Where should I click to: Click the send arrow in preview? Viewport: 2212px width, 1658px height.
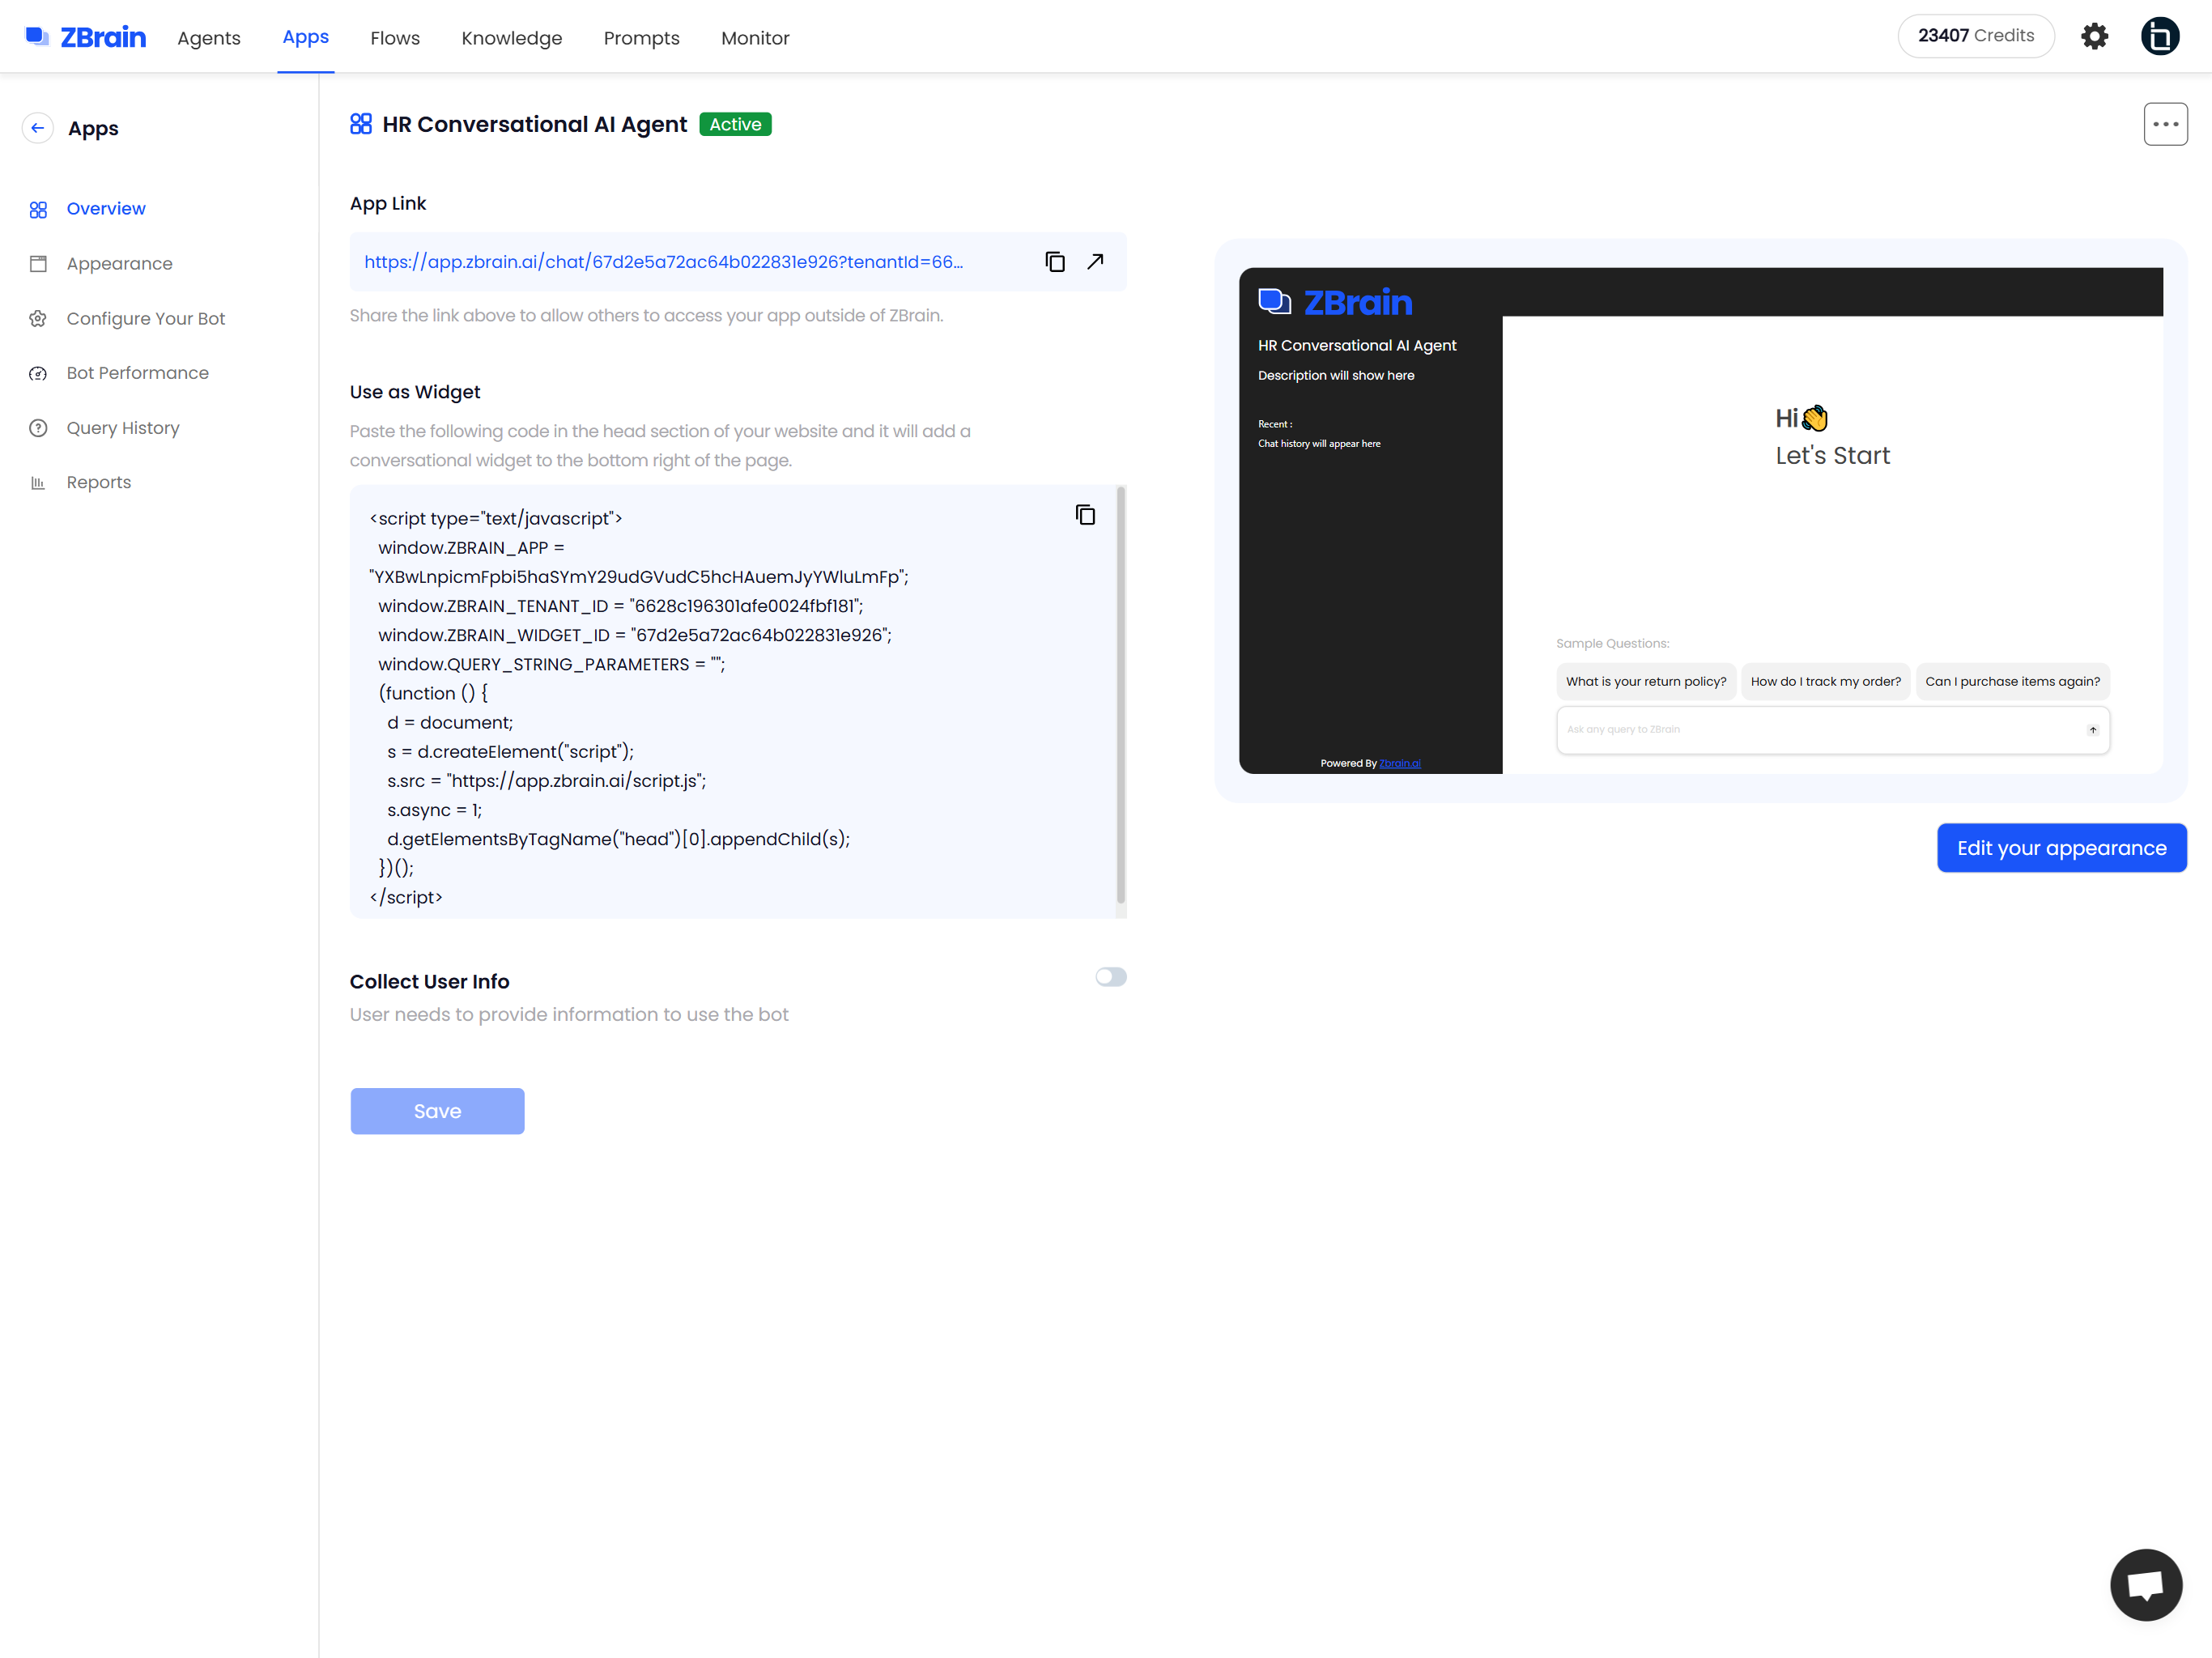click(x=2092, y=730)
